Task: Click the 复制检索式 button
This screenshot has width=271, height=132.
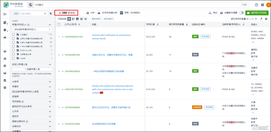Action: click(96, 19)
